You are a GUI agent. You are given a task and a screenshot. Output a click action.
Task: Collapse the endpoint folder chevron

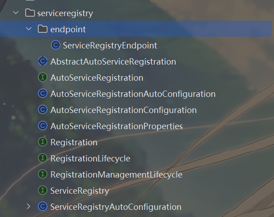[29, 29]
